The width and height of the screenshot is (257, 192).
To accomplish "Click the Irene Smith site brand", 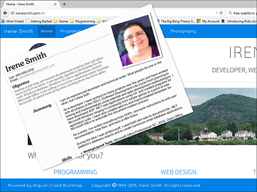I will [x=19, y=31].
